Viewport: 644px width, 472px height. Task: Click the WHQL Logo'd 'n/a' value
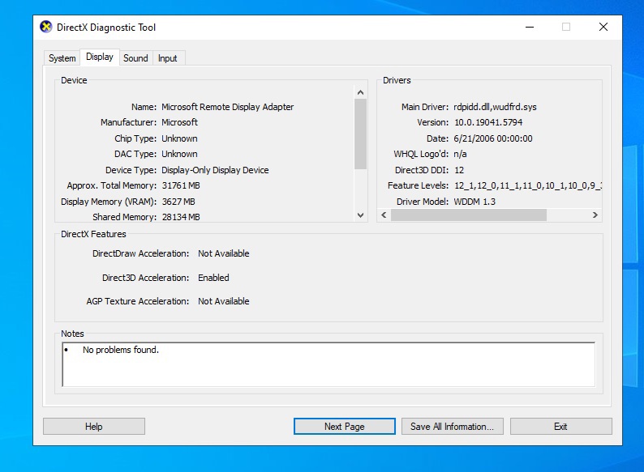click(x=460, y=154)
